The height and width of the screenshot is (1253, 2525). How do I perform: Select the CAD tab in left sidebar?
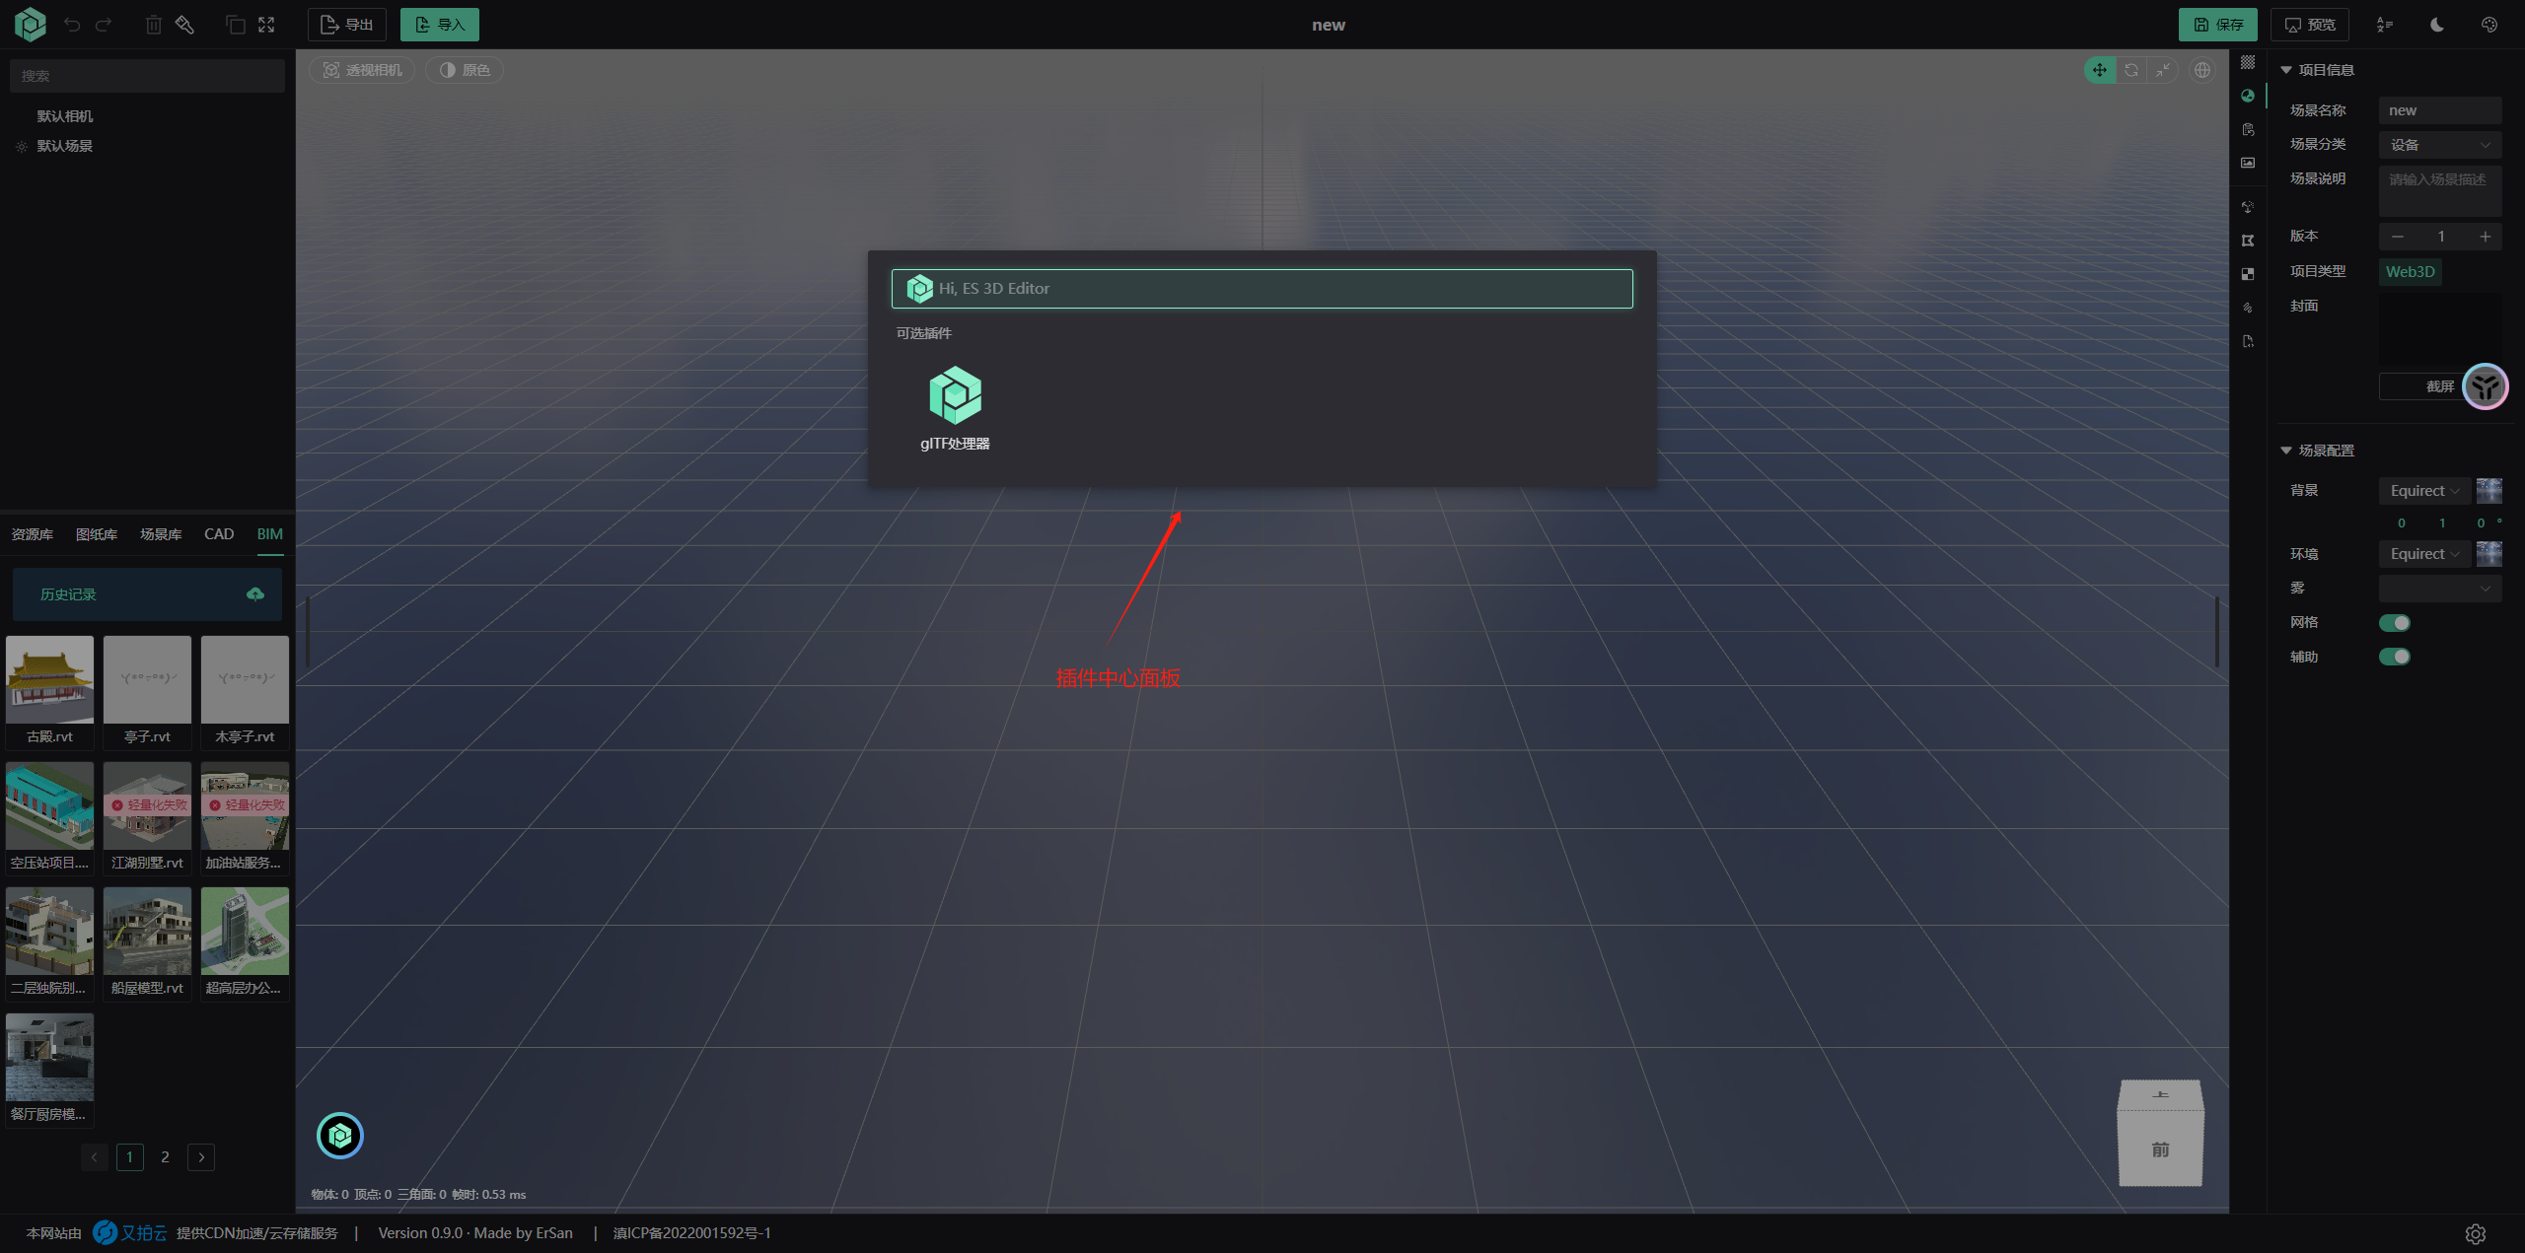click(217, 533)
